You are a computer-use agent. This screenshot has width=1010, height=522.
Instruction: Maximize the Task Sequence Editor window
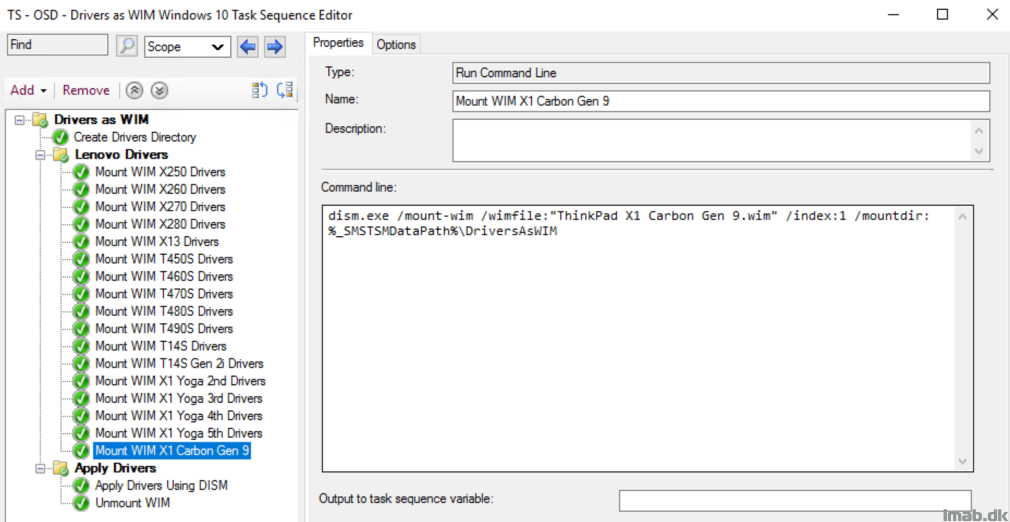942,15
